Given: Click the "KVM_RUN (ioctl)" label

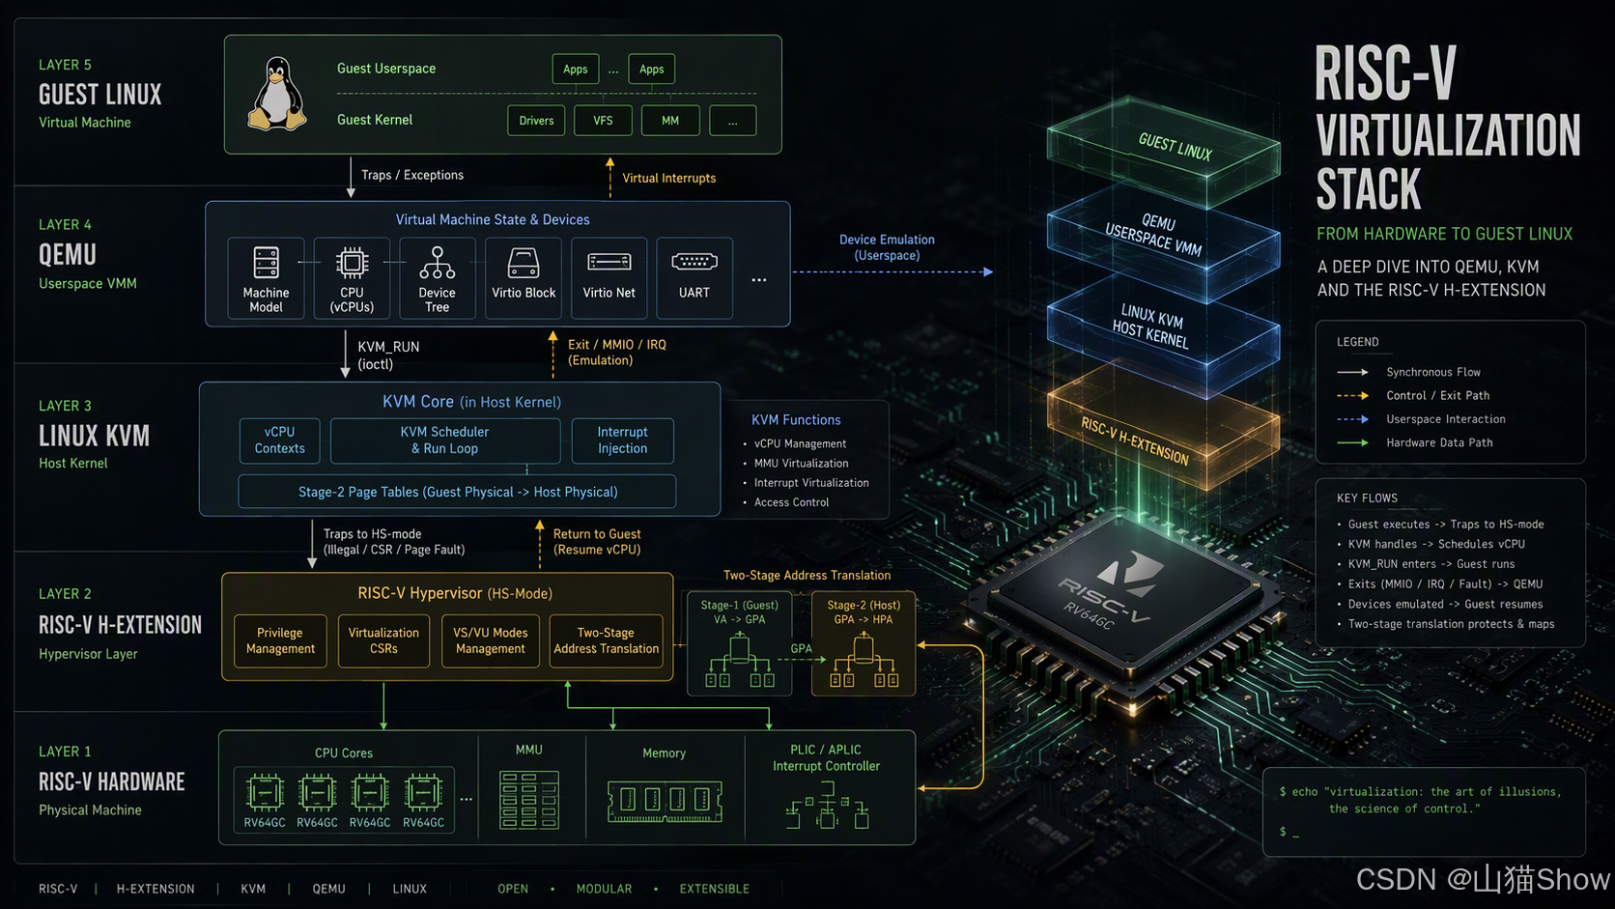Looking at the screenshot, I should 388,355.
